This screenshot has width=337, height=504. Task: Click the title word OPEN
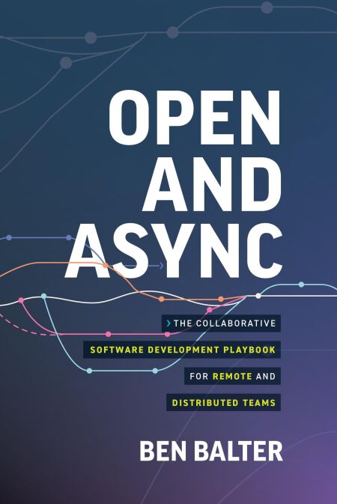[195, 118]
